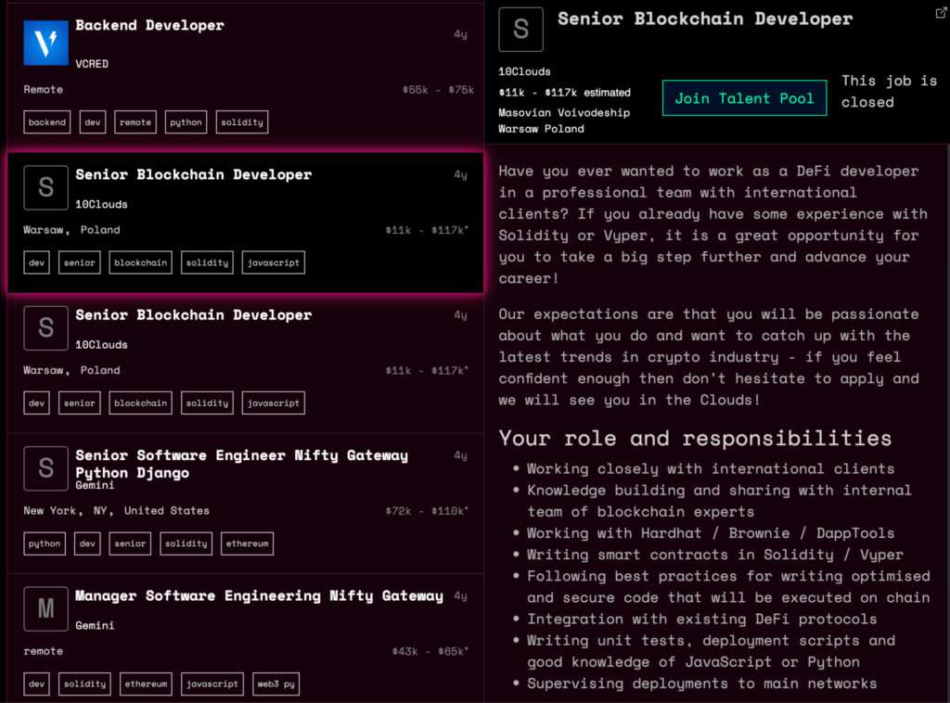
Task: Select the python tag on Backend Developer
Action: click(x=186, y=122)
